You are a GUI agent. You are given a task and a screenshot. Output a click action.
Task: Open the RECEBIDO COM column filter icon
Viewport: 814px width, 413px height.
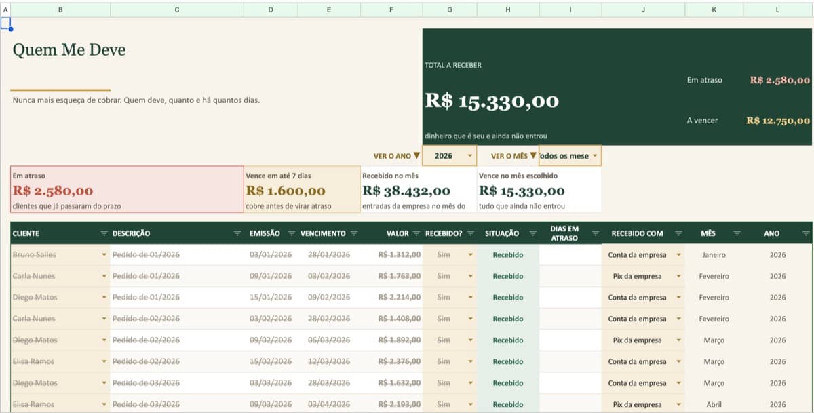[678, 233]
